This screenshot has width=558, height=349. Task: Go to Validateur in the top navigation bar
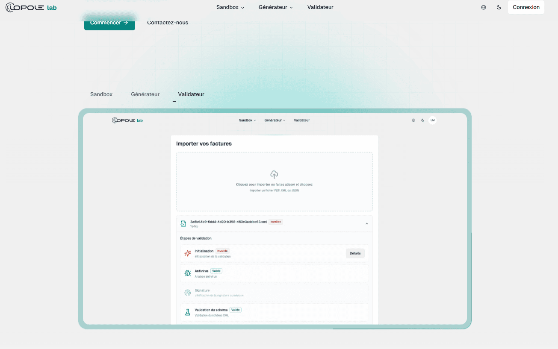tap(320, 7)
